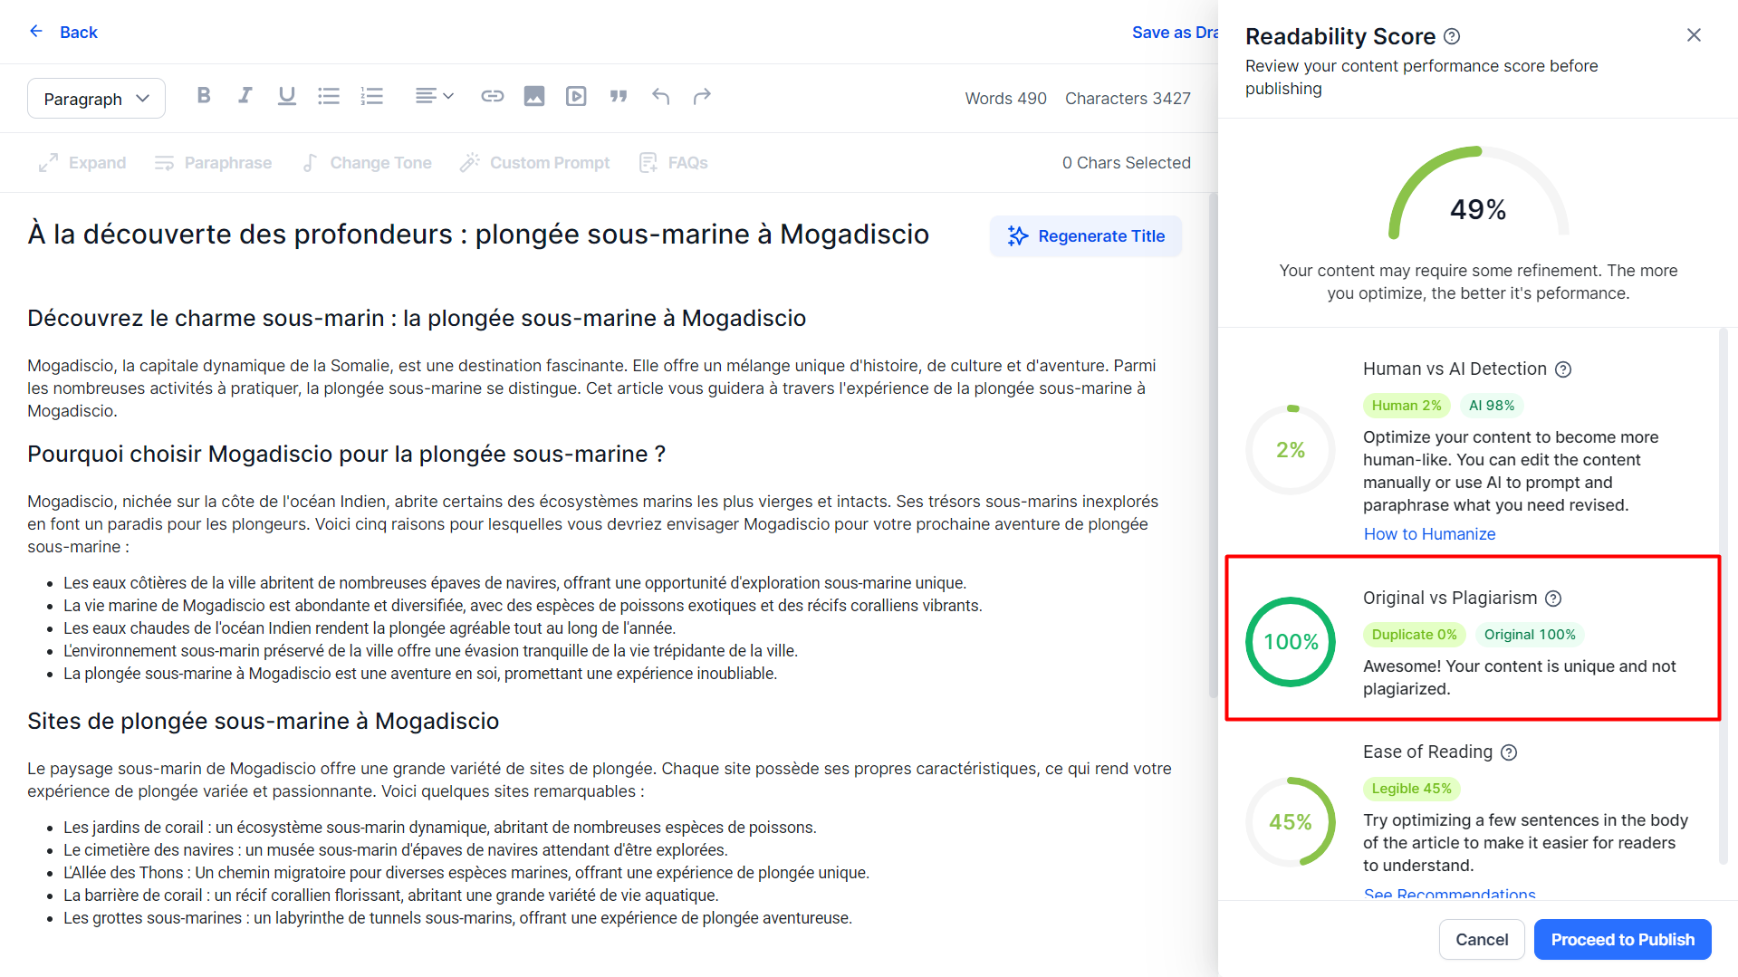
Task: Click the editor vertical scrollbar
Action: [x=1213, y=445]
